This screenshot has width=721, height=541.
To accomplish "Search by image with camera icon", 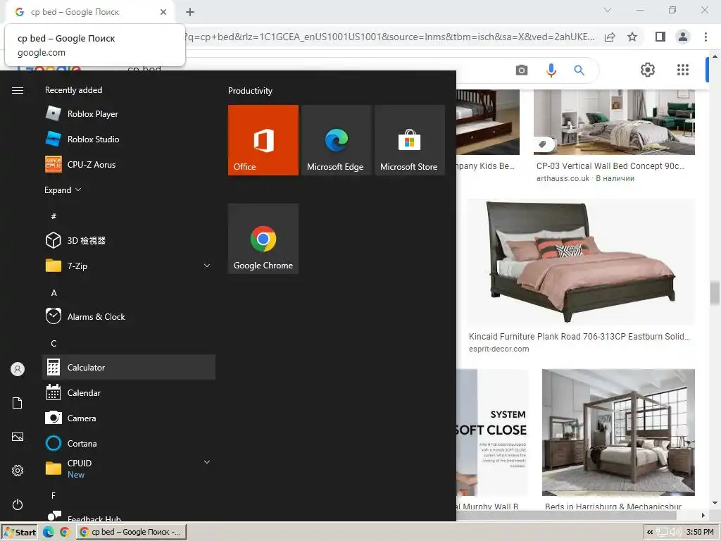I will coord(522,70).
